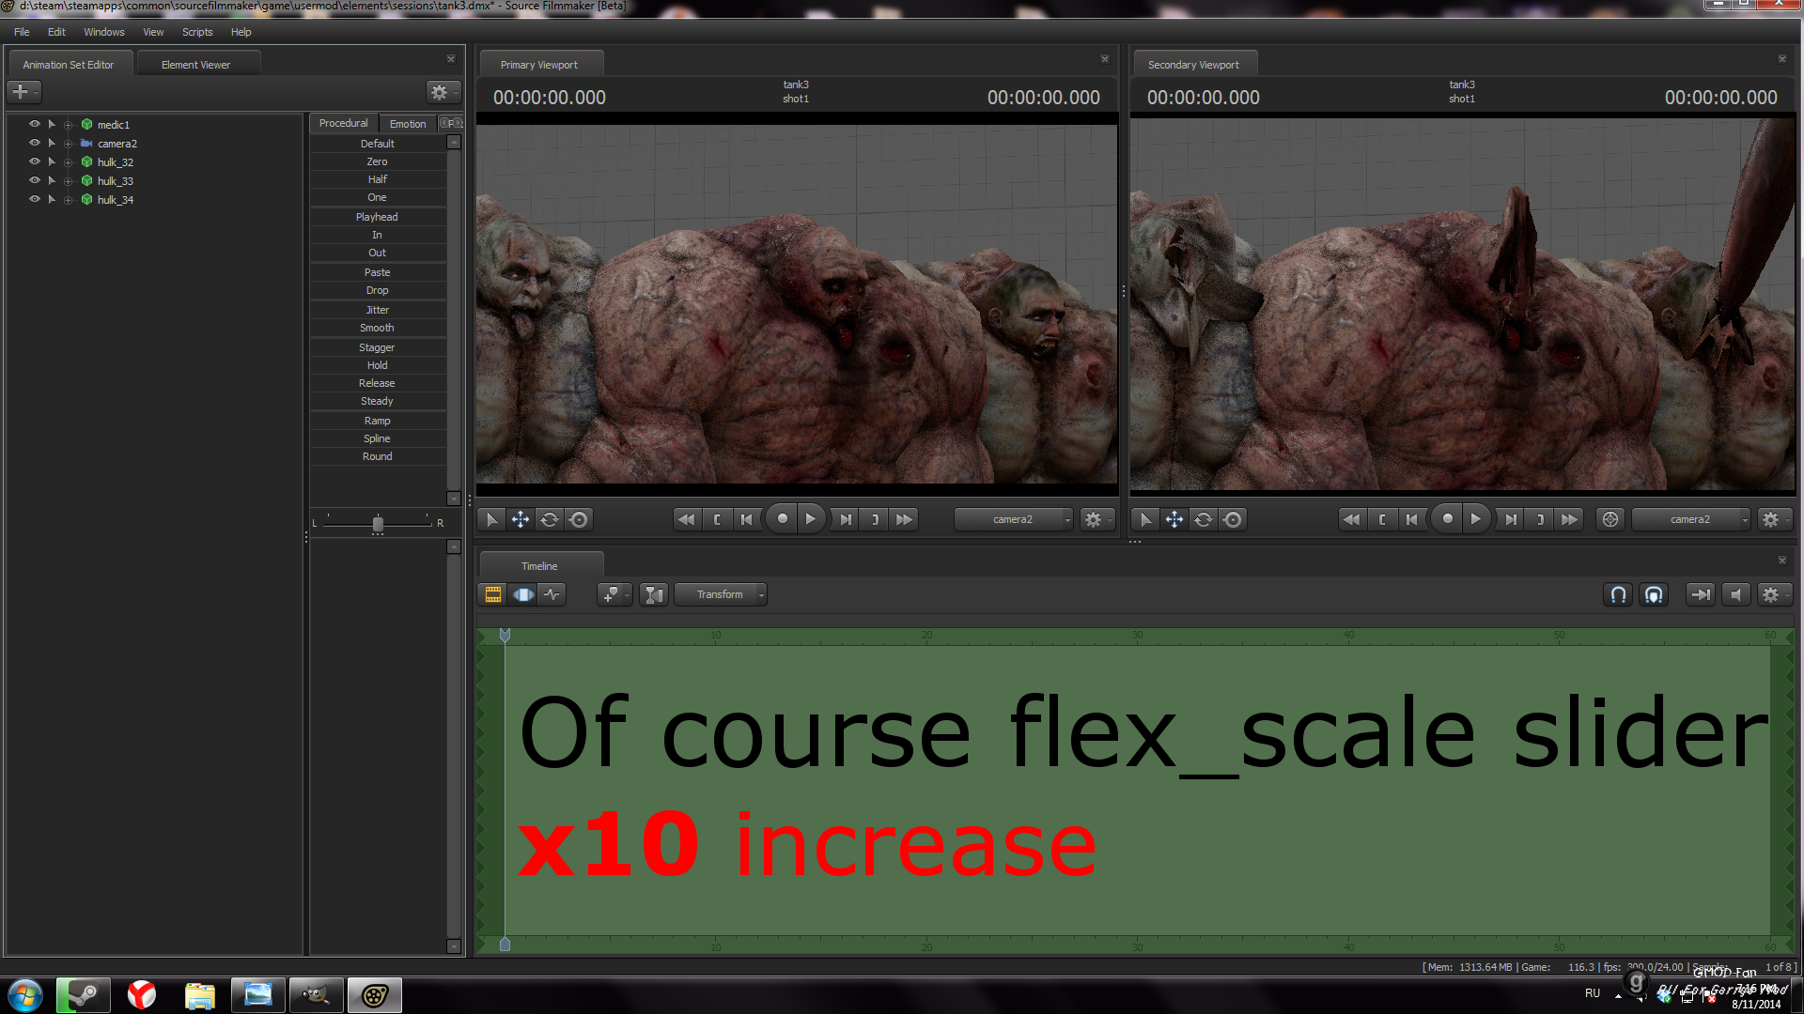This screenshot has height=1014, width=1804.
Task: Click the timeline frame-all zoom icon
Action: (x=654, y=594)
